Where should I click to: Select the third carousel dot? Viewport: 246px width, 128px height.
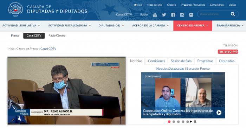pyautogui.click(x=179, y=122)
